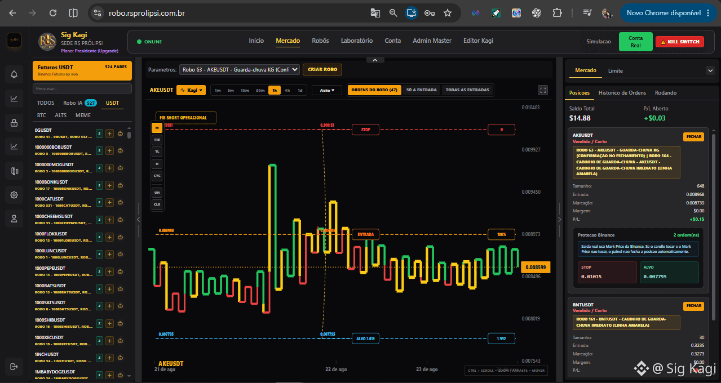Switch to the Historico de Ordens tab
This screenshot has width=721, height=383.
tap(622, 92)
